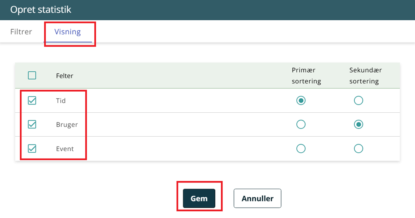The image size is (415, 218).
Task: Click the Primær sortering column header
Action: click(x=306, y=76)
